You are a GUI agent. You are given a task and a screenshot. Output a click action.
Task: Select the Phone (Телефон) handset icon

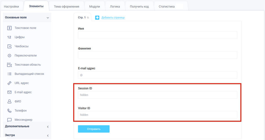point(9,111)
